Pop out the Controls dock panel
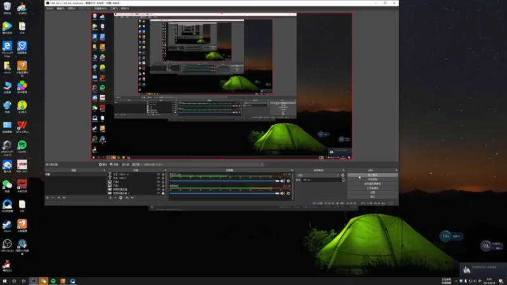This screenshot has height=285, width=507. point(396,170)
